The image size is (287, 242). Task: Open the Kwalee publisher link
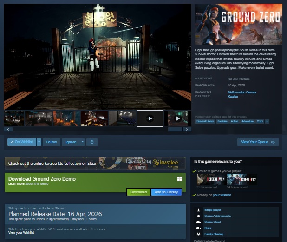point(233,97)
